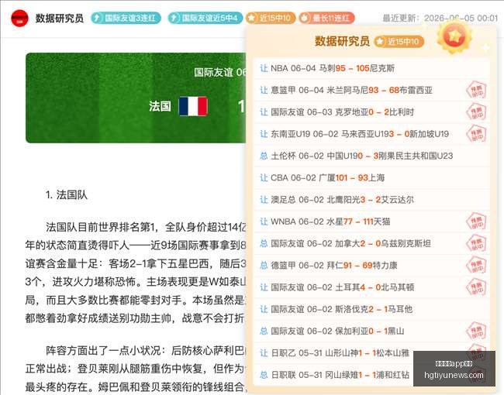Select the 澳足总 北鹰阳光 艾云达尔 row
504x395 pixels.
pos(371,200)
